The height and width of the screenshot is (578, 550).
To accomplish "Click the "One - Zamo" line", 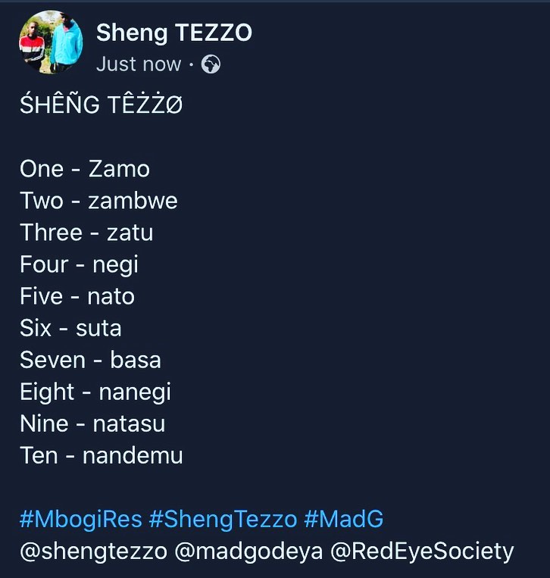I will tap(85, 168).
